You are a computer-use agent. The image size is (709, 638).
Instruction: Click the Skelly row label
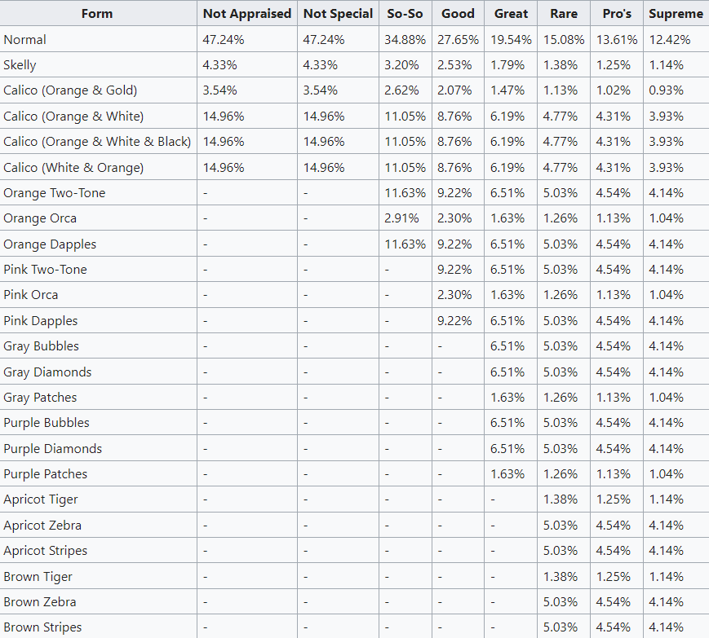[x=20, y=65]
